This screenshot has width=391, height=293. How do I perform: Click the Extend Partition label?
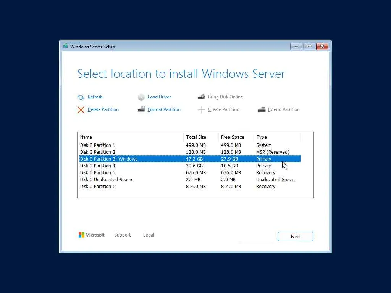click(x=284, y=109)
